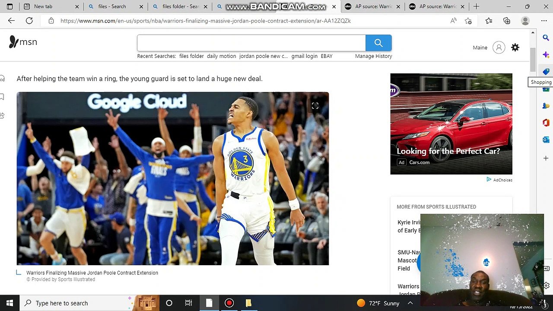The height and width of the screenshot is (311, 553).
Task: Click the MSN logo
Action: 23,42
